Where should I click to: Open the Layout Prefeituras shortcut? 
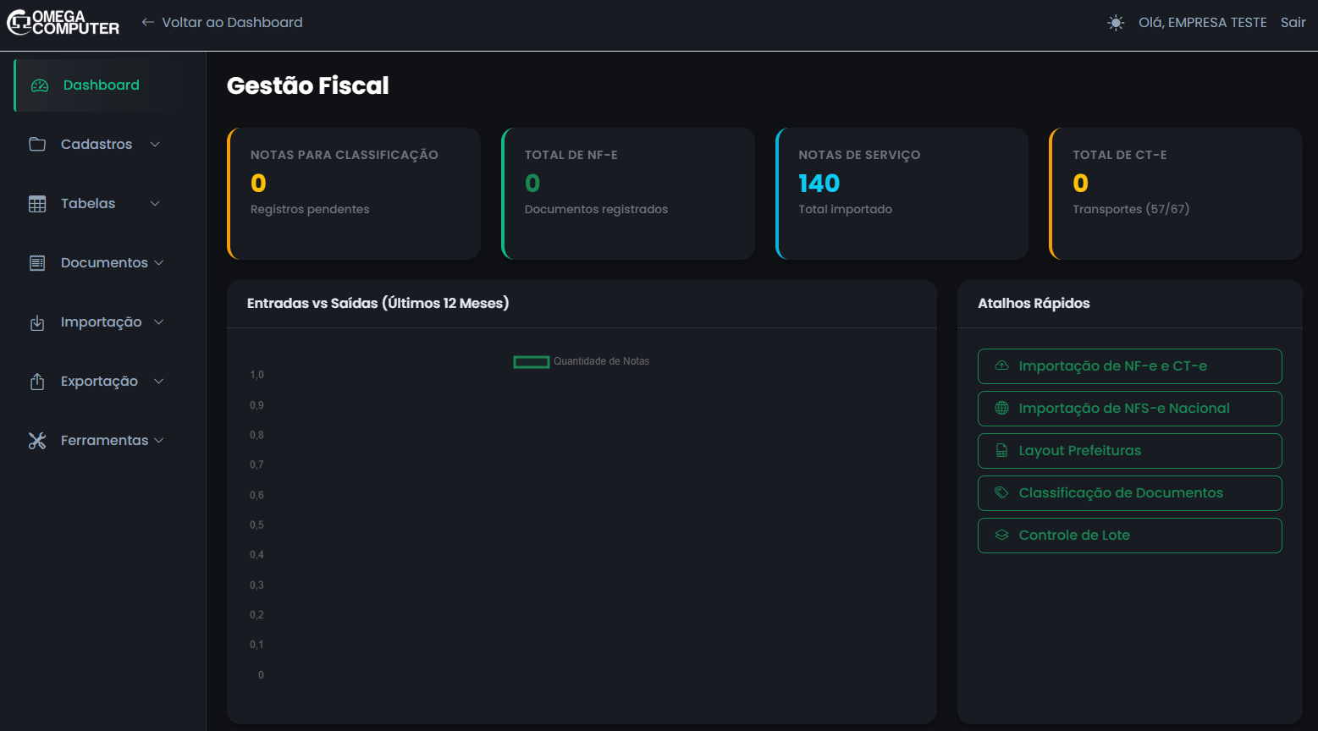(1129, 451)
